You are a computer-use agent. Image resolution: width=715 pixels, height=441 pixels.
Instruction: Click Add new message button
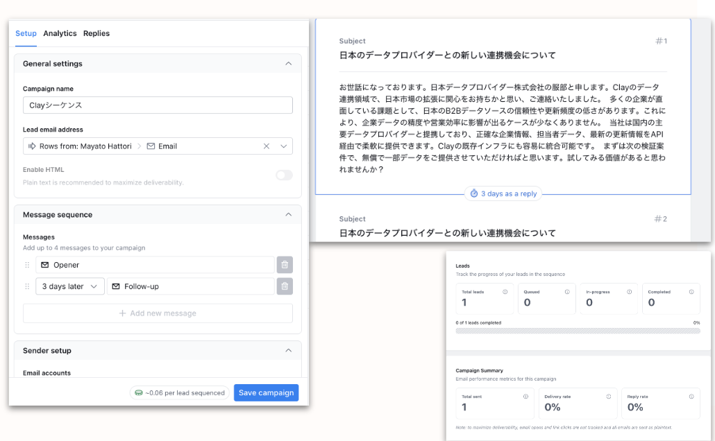coord(158,313)
